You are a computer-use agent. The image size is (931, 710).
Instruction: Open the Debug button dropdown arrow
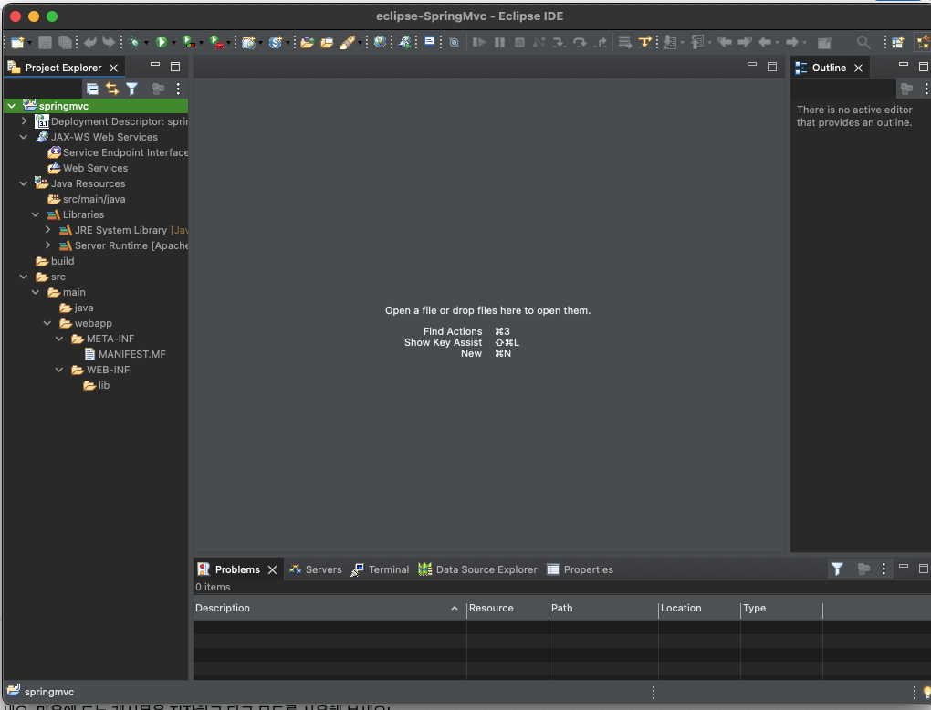click(x=147, y=43)
